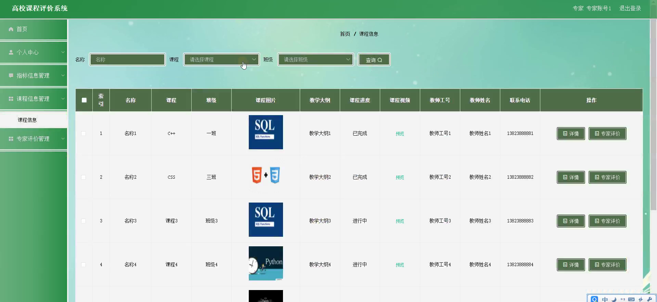Click the person icon beside 个人中心
This screenshot has width=657, height=302.
11,52
